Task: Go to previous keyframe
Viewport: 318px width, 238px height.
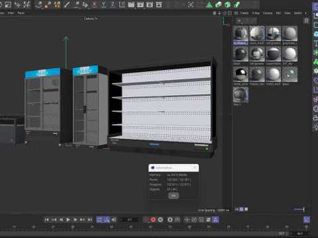Action: point(54,219)
